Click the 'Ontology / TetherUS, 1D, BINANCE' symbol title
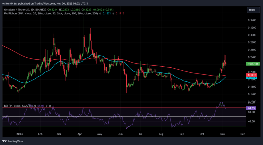 (25, 10)
